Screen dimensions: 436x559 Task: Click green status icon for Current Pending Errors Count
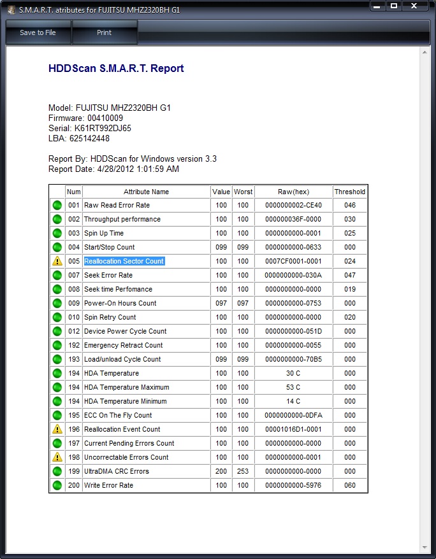pyautogui.click(x=57, y=444)
